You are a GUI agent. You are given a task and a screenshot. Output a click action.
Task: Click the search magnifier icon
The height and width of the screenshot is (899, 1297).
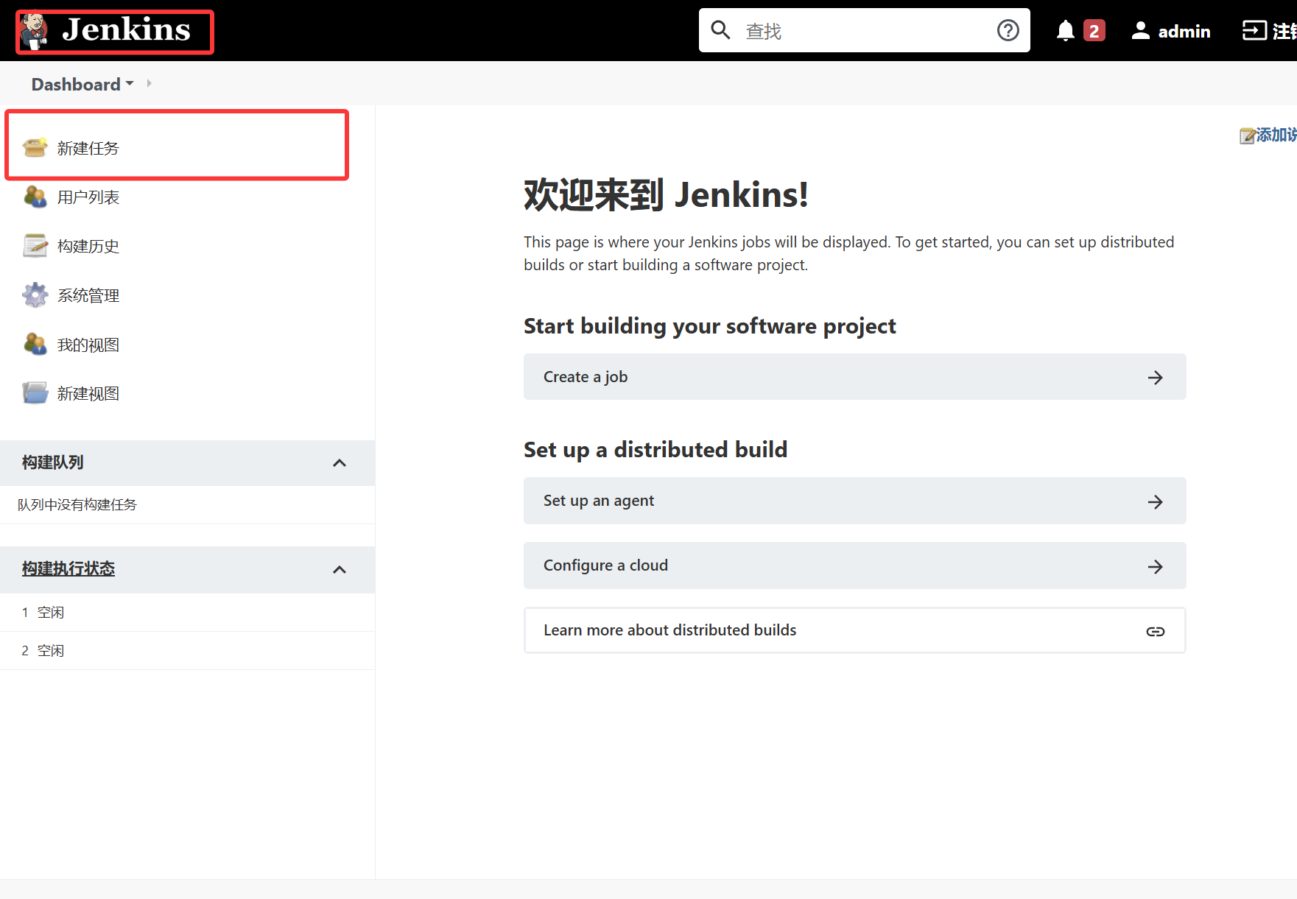coord(720,30)
